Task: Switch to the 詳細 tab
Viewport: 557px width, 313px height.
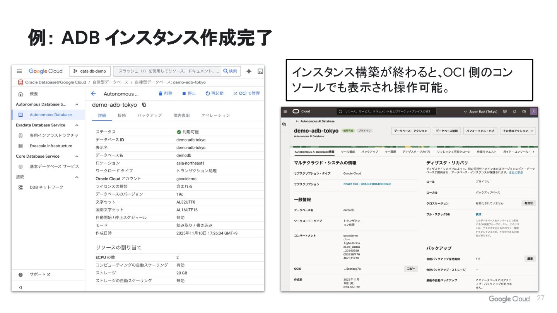Action: click(102, 116)
